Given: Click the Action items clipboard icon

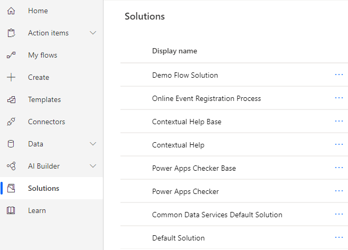Looking at the screenshot, I should click(11, 33).
